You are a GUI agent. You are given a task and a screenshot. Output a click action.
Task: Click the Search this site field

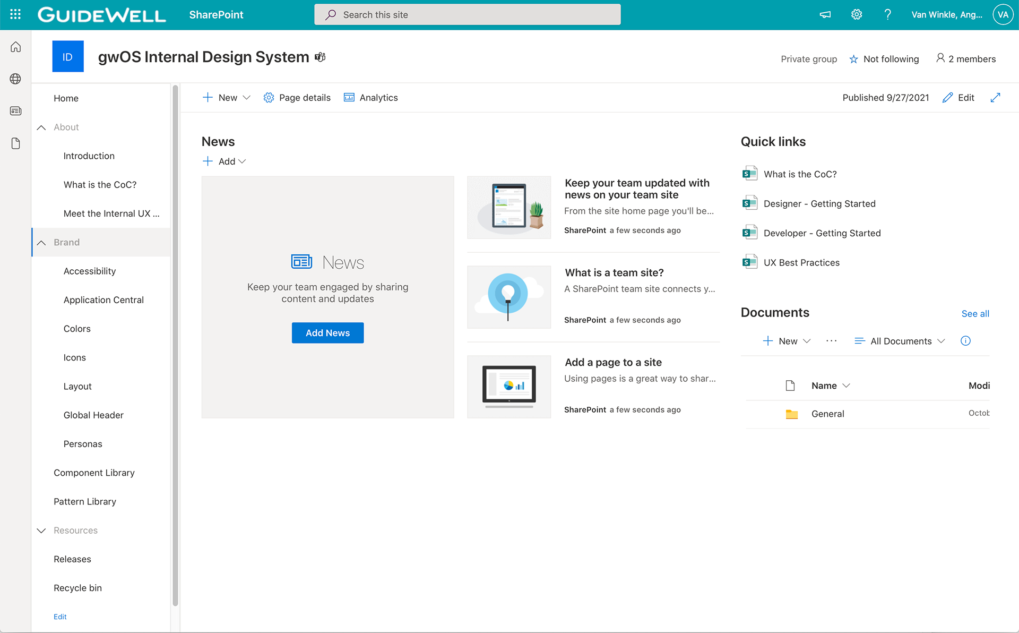[x=467, y=14]
